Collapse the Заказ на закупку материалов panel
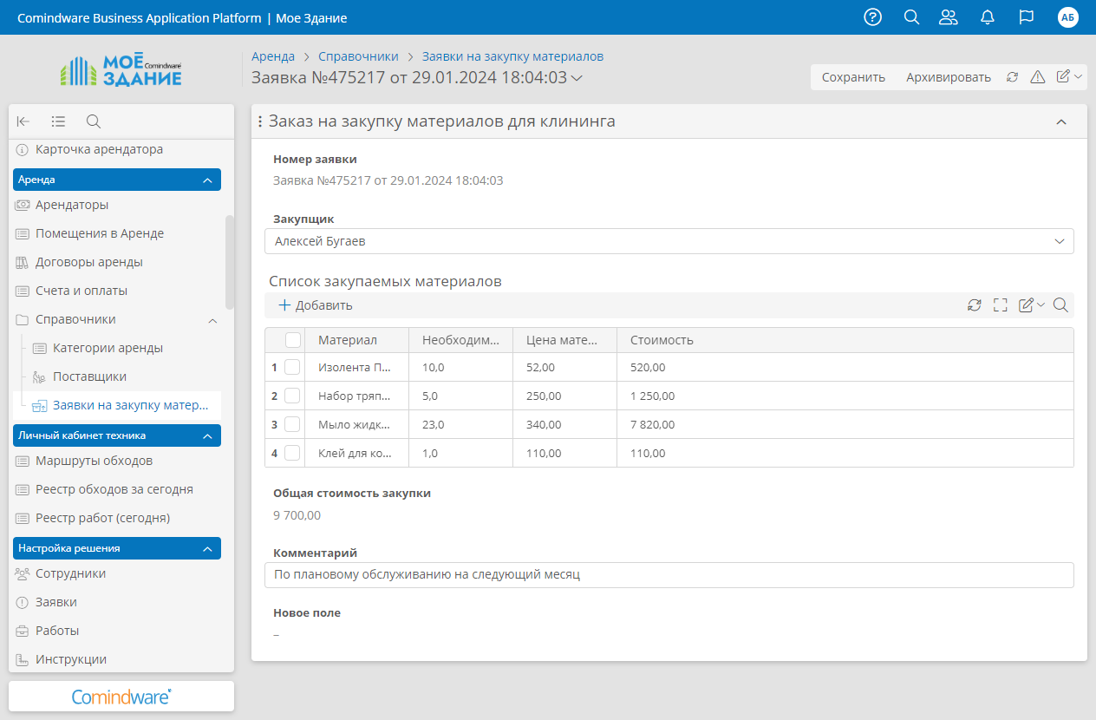Image resolution: width=1096 pixels, height=720 pixels. pos(1060,122)
